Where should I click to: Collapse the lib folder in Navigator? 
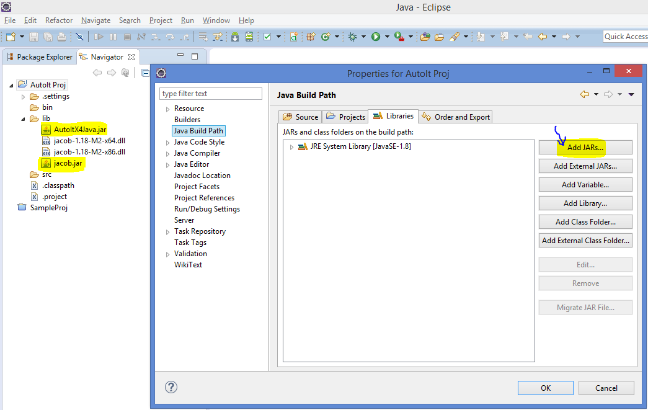pyautogui.click(x=22, y=118)
